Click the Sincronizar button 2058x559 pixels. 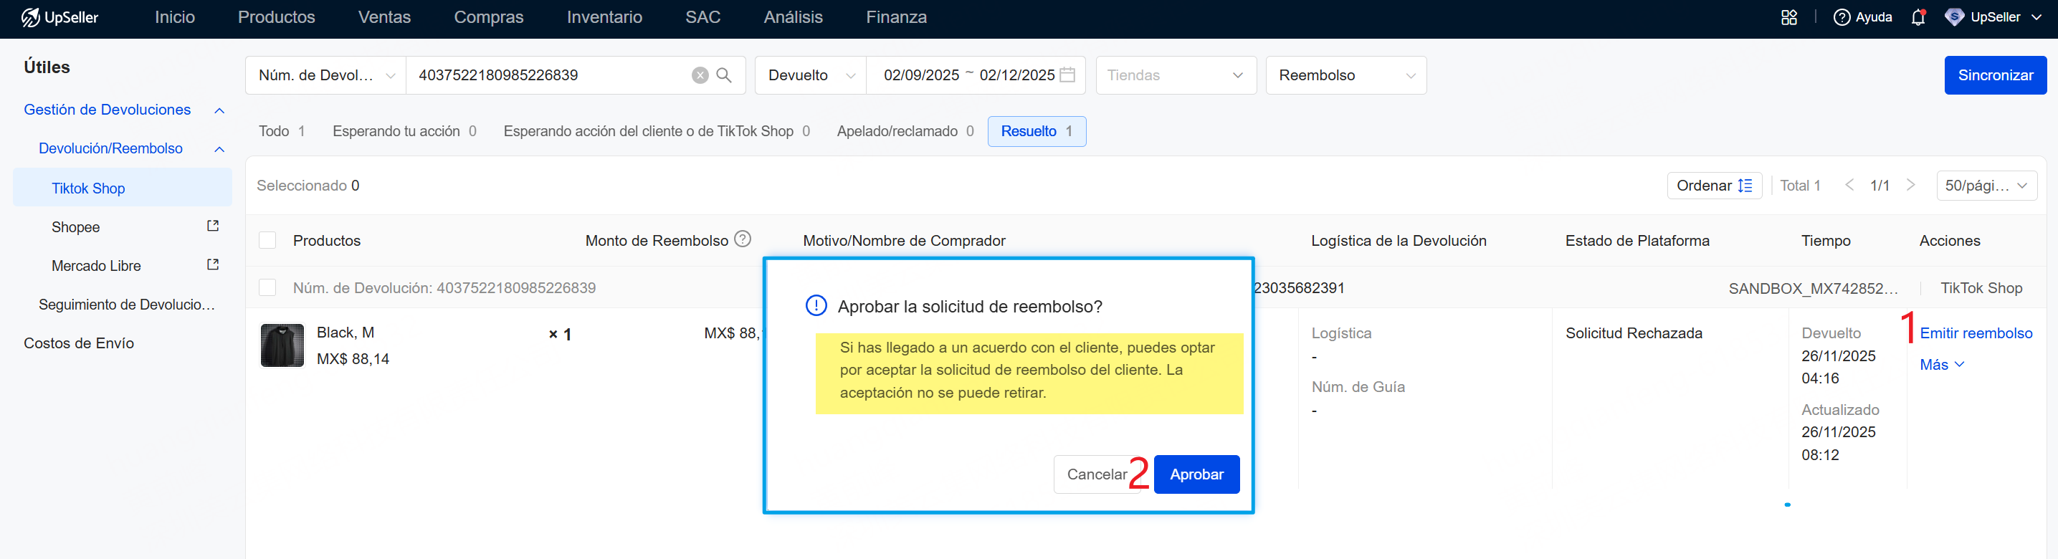(x=1995, y=75)
